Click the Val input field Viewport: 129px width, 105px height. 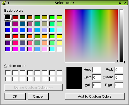pos(97,85)
